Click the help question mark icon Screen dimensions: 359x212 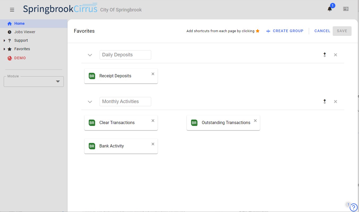(x=353, y=207)
